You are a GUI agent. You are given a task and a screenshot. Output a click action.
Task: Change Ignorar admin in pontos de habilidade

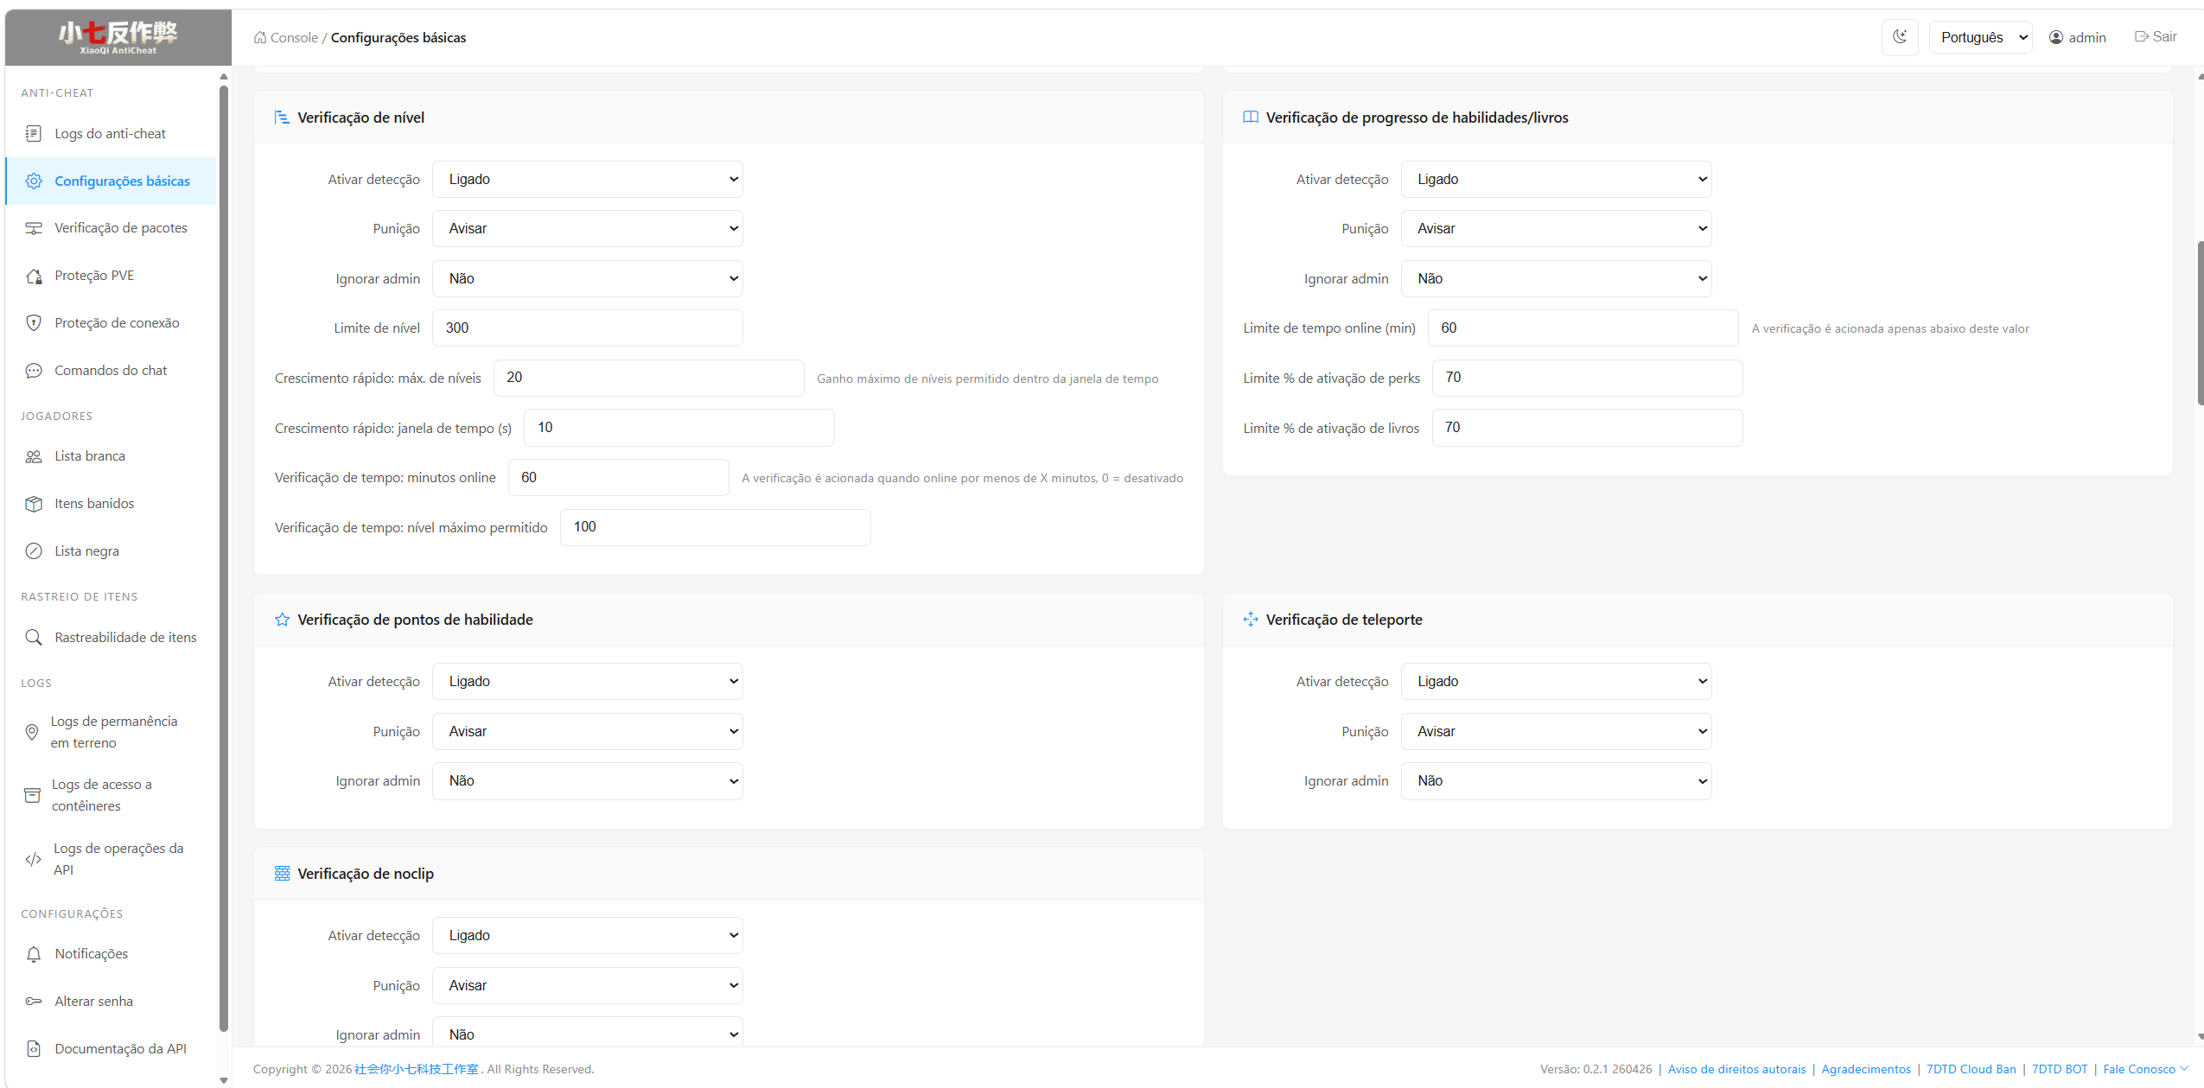click(587, 781)
